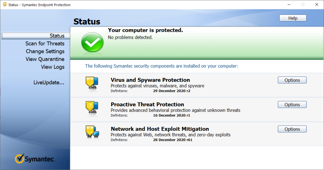The width and height of the screenshot is (324, 170).
Task: Click the Symantec logo in sidebar
Action: click(x=35, y=159)
